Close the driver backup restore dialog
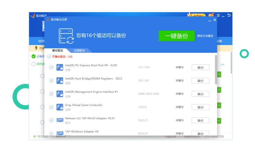255x151 pixels. click(x=215, y=20)
